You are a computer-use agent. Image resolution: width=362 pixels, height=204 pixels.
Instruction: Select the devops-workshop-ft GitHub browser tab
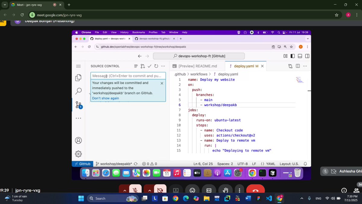click(x=154, y=39)
